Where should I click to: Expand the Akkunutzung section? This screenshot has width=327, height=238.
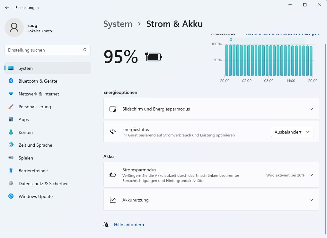tap(311, 200)
